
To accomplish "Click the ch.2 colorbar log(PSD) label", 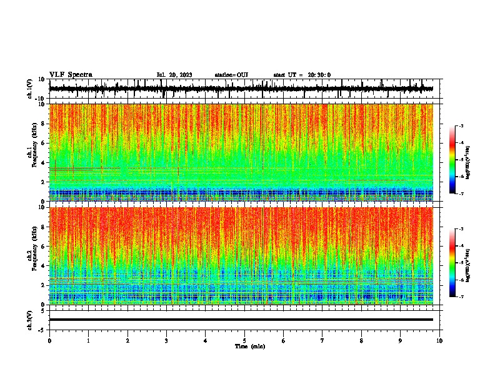I will [467, 266].
